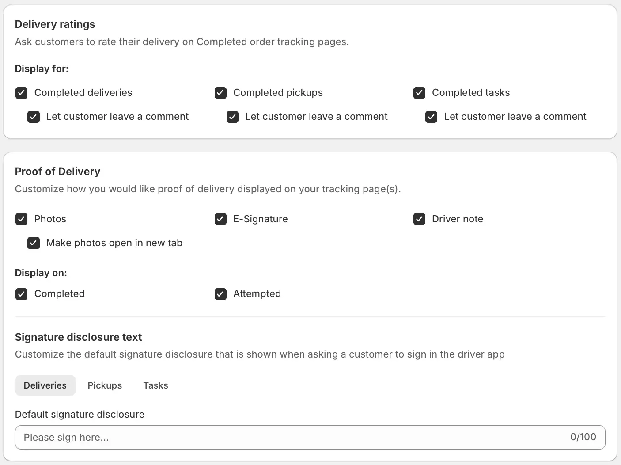This screenshot has height=465, width=621.
Task: Disable the Completed tasks checkbox
Action: click(419, 93)
